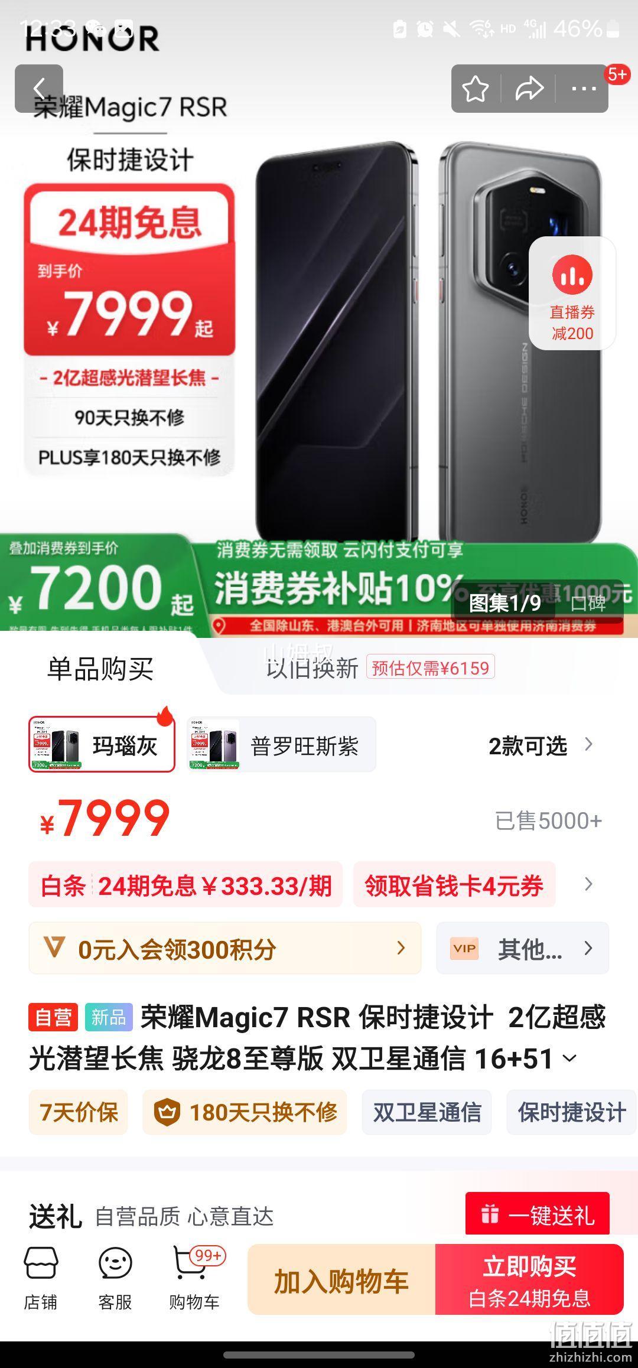Screen dimensions: 638x1368
Task: Switch to 单品购买 tab
Action: tap(100, 669)
